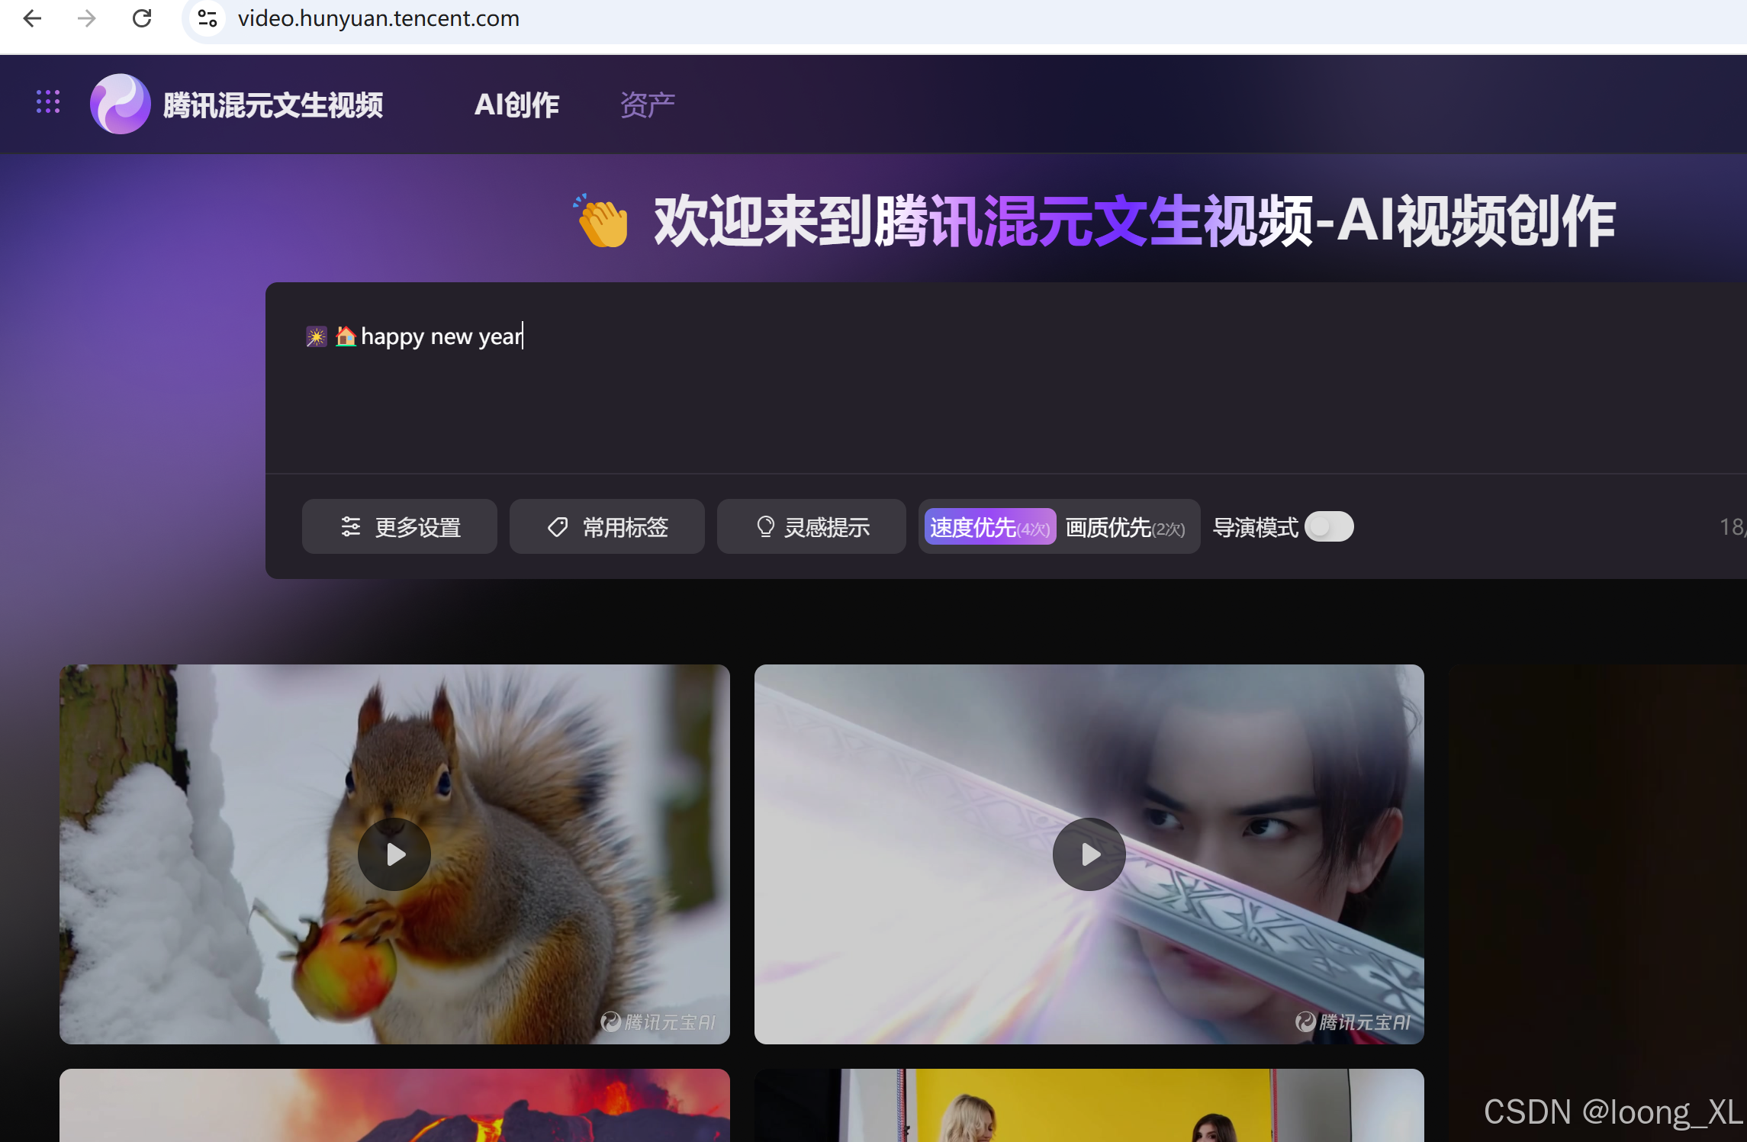This screenshot has width=1747, height=1142.
Task: Open the 常用标签 panel
Action: tap(607, 526)
